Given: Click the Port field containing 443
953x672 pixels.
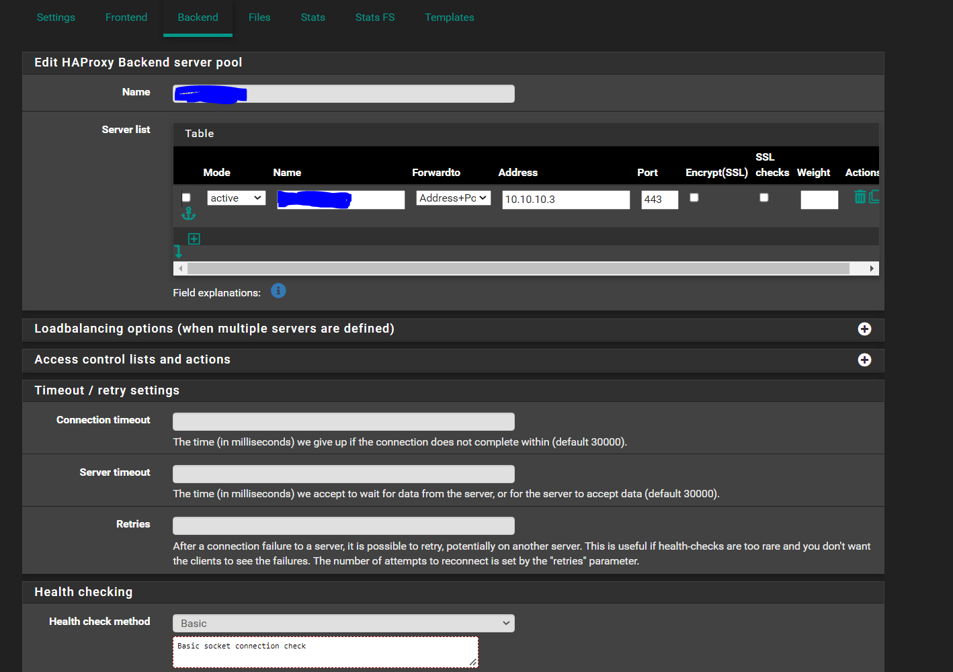Looking at the screenshot, I should (x=660, y=200).
